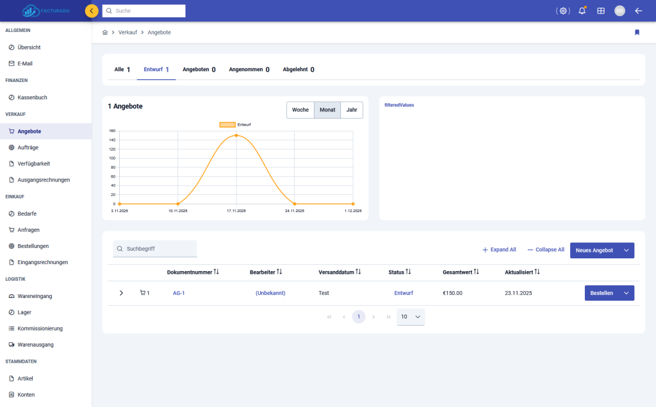
Task: Click the notification bell icon
Action: pos(582,11)
